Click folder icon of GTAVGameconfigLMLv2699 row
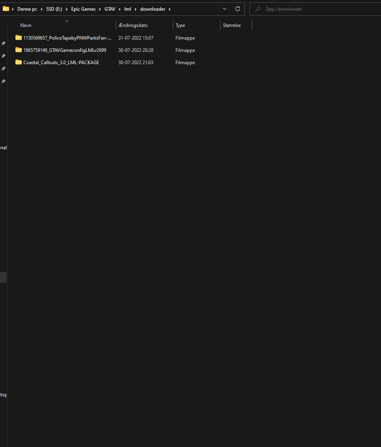 (19, 50)
